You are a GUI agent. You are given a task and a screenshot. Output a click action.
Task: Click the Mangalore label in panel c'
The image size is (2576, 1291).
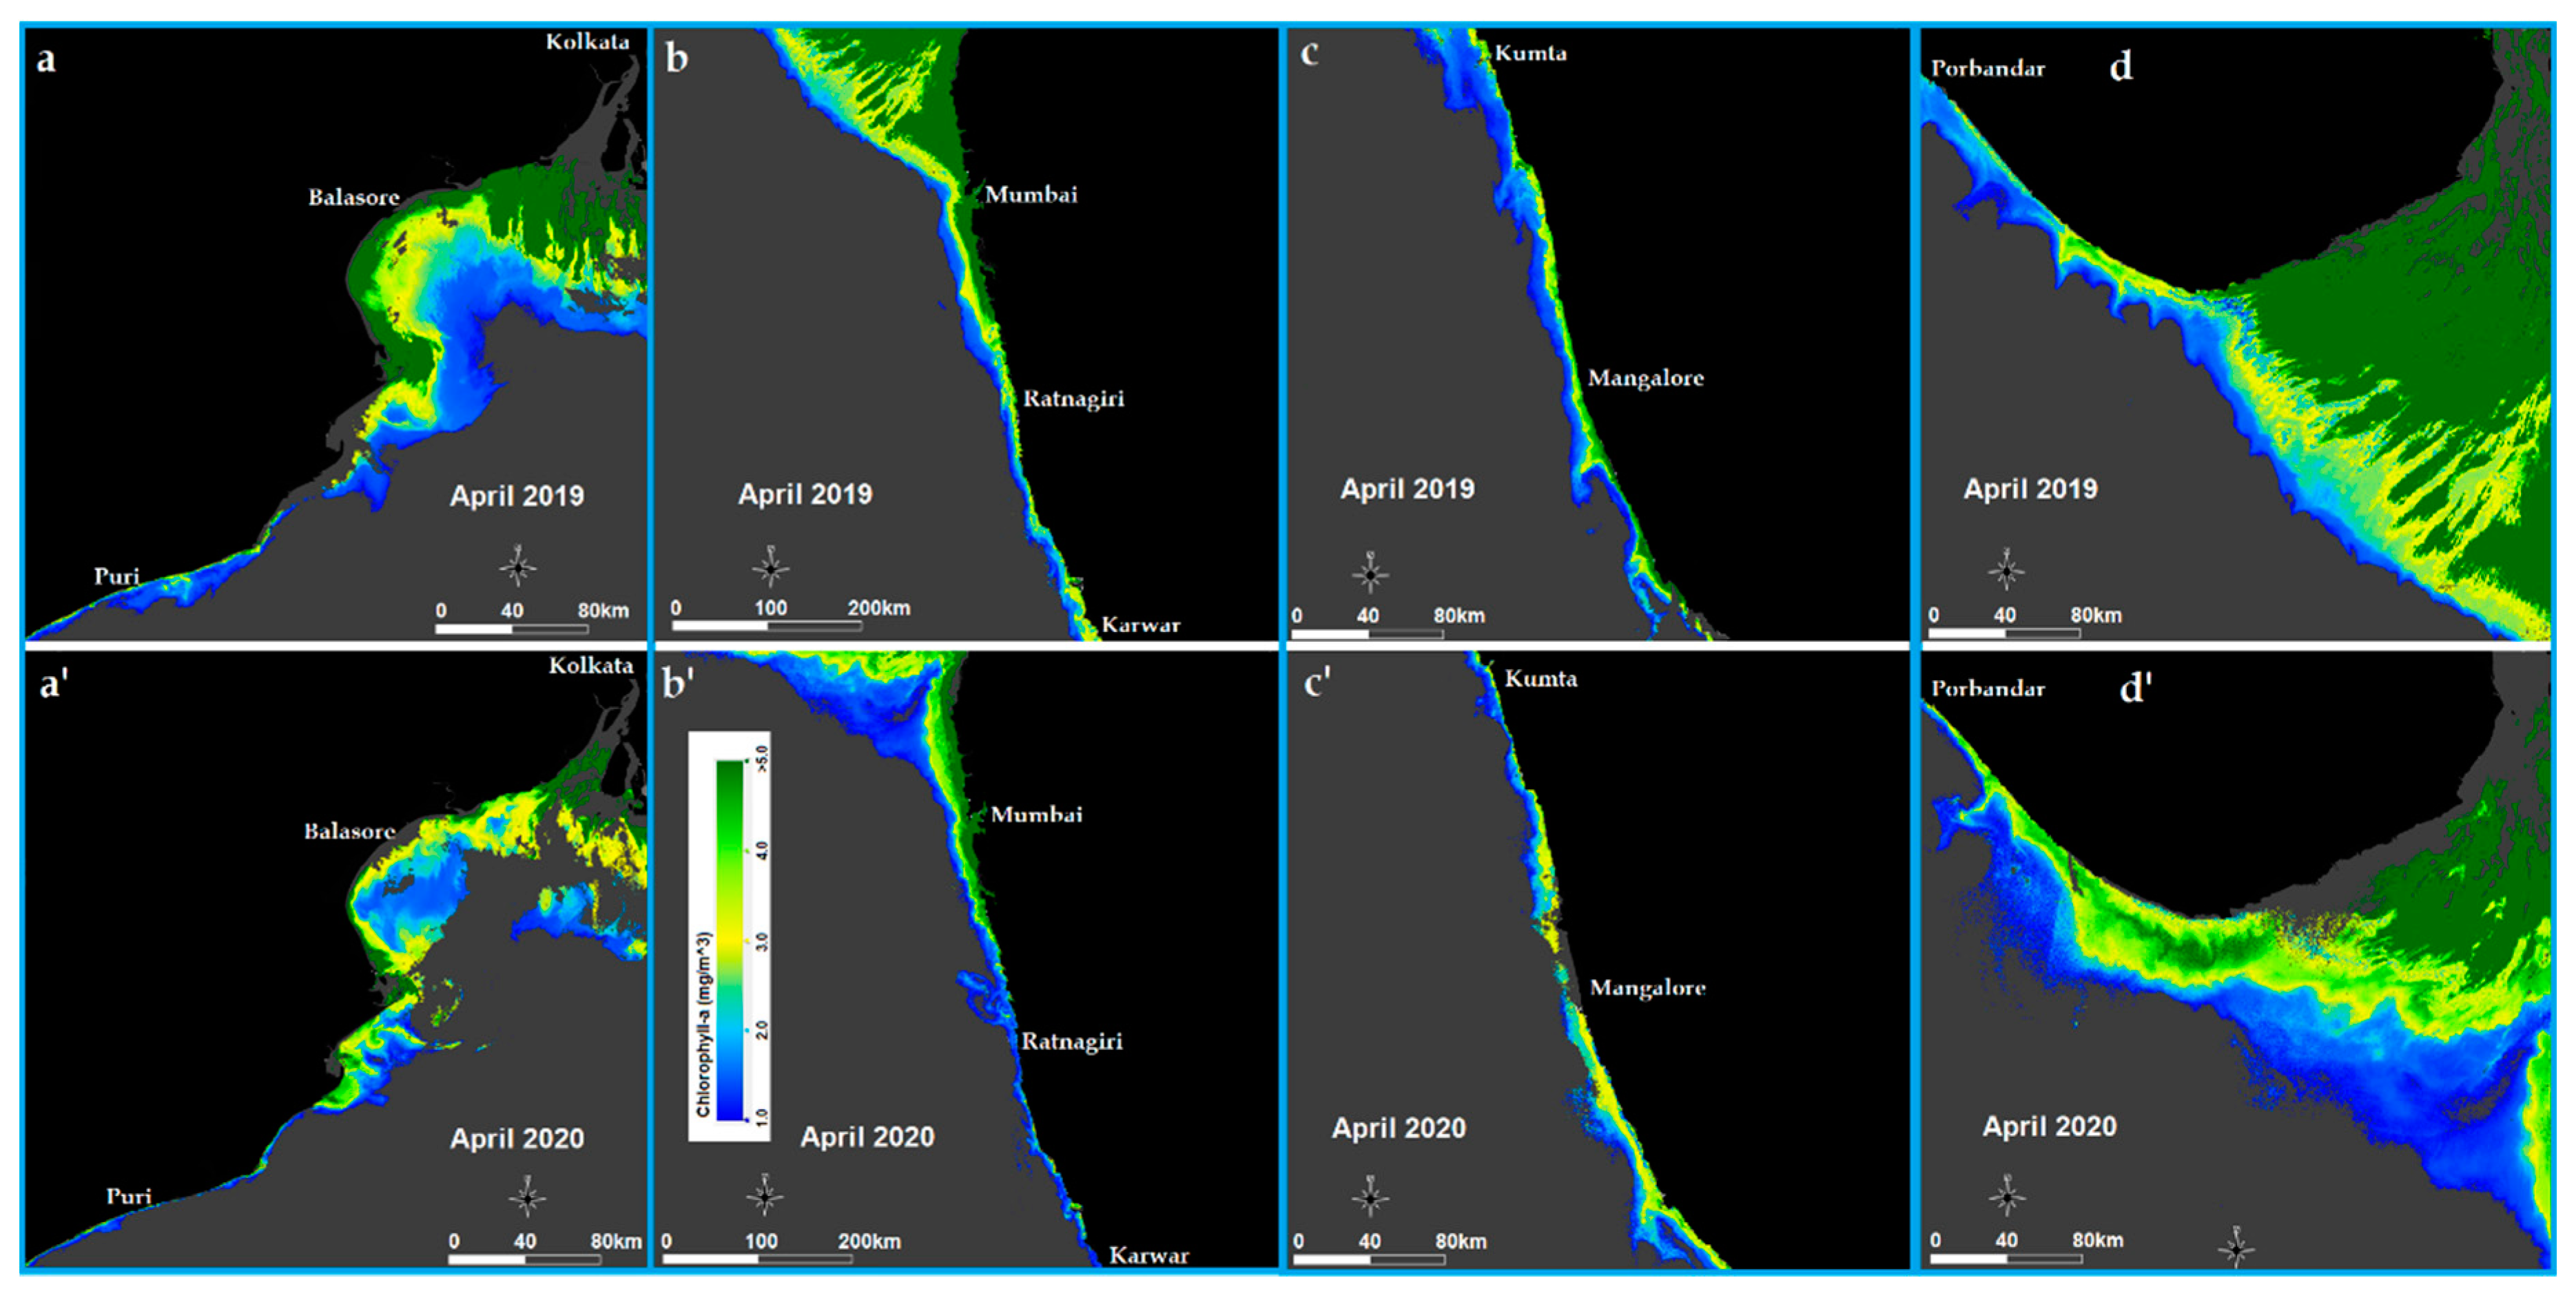1647,988
